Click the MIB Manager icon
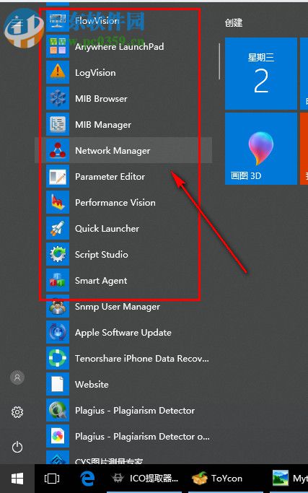The image size is (308, 493). click(x=58, y=124)
